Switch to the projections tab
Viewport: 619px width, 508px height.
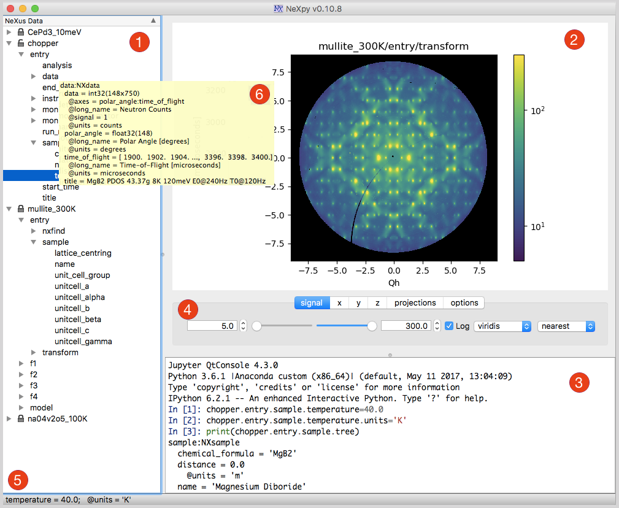415,302
